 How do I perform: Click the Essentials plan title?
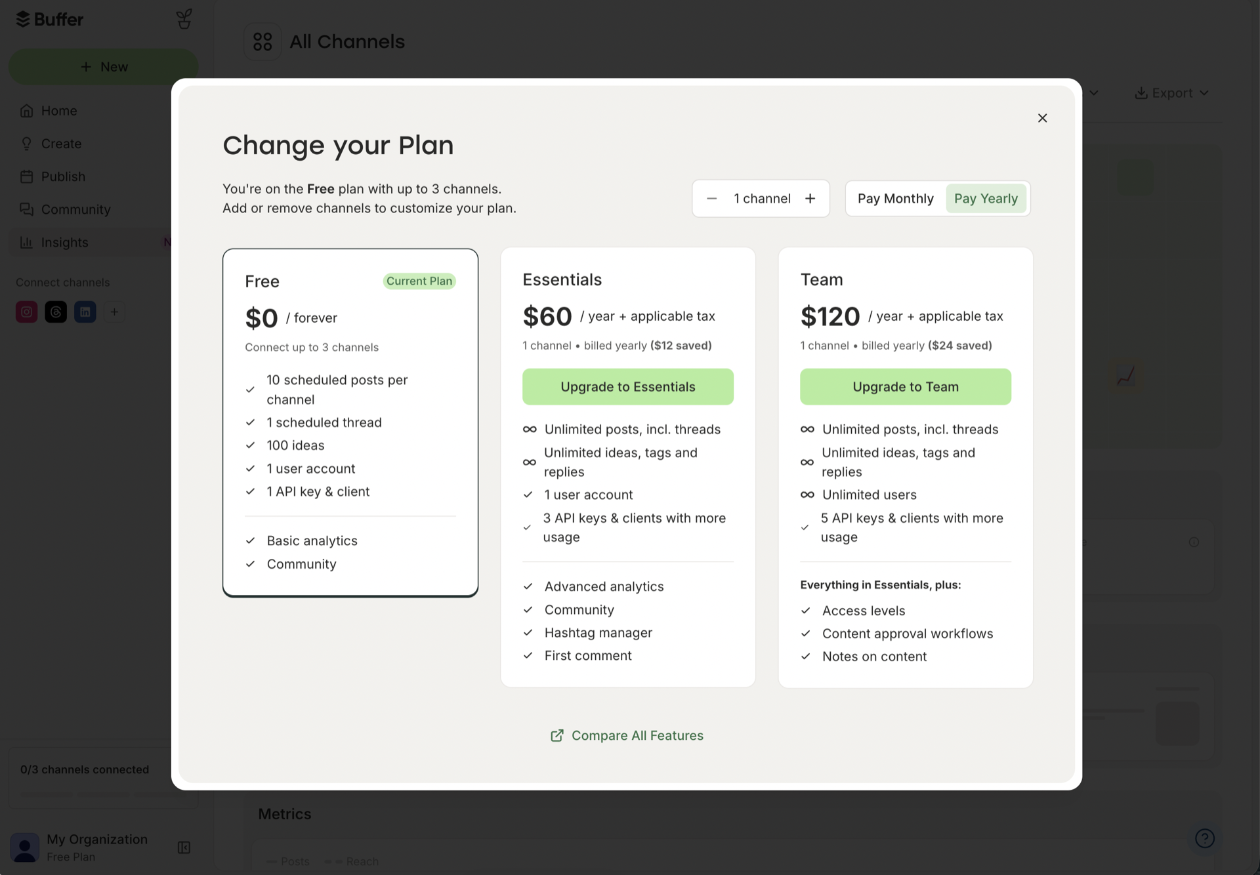tap(562, 279)
